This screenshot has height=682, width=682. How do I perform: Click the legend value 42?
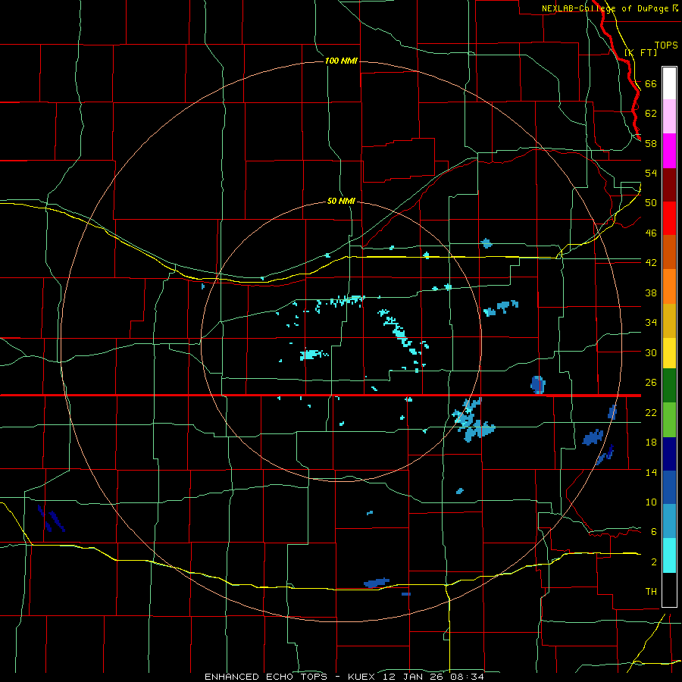tap(651, 262)
